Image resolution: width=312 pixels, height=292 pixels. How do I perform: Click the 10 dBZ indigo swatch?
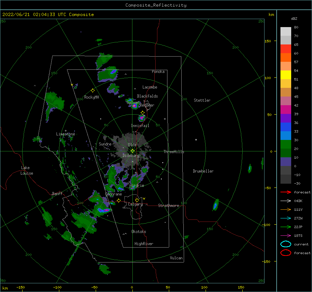[x=286, y=161]
